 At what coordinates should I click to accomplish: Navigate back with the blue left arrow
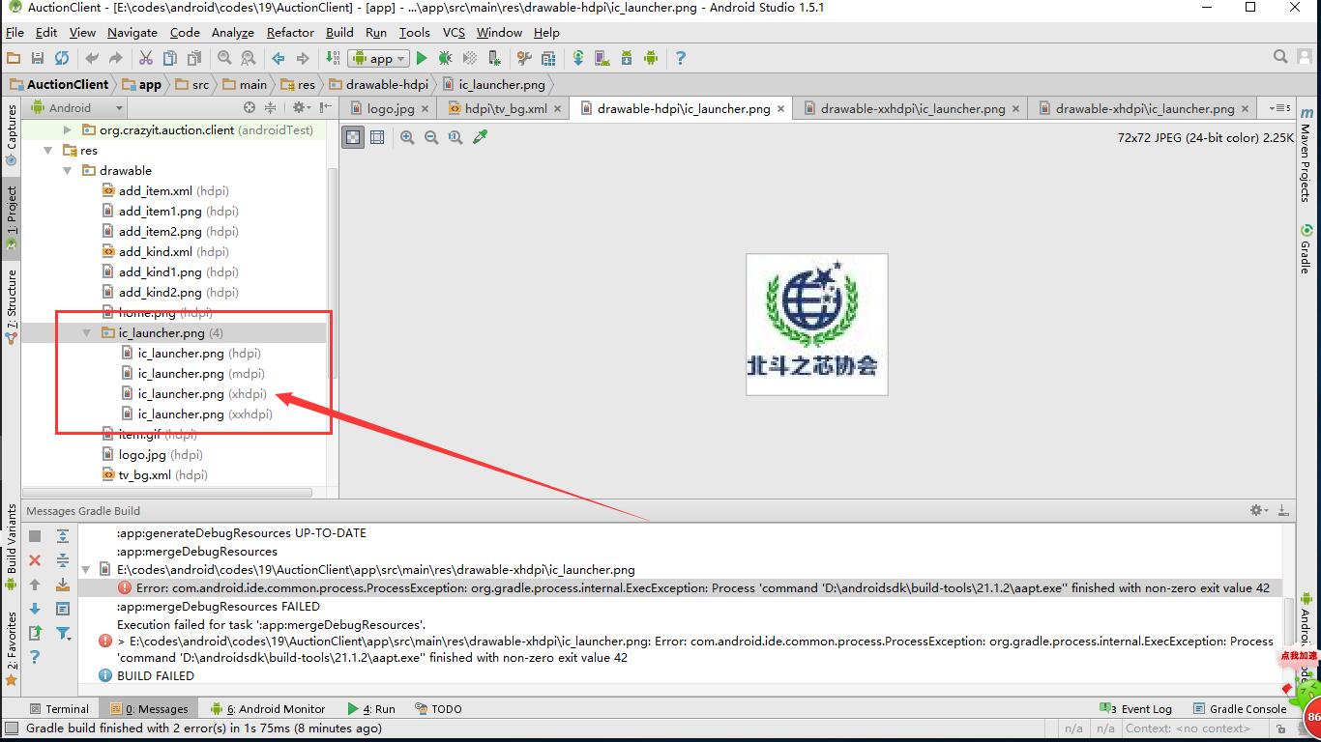point(279,58)
